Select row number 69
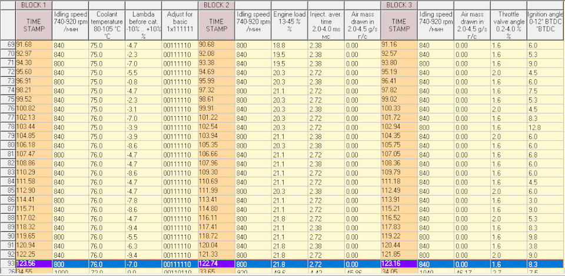 tap(8, 45)
